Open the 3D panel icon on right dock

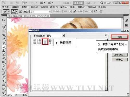click(126, 20)
